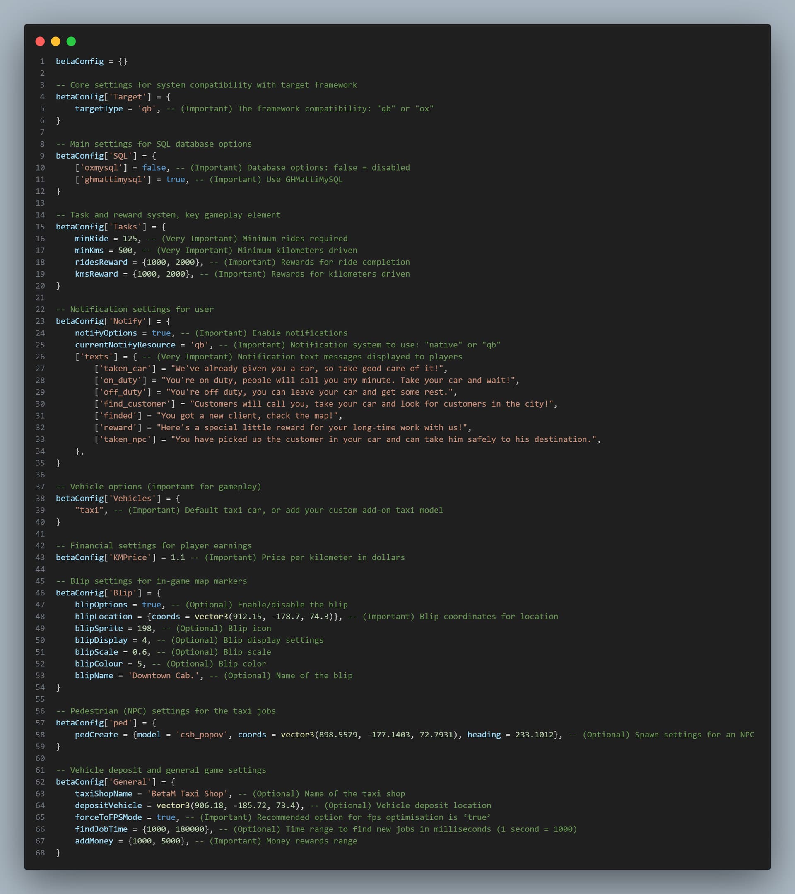Click the 'taken_car' key in texts

coord(125,368)
